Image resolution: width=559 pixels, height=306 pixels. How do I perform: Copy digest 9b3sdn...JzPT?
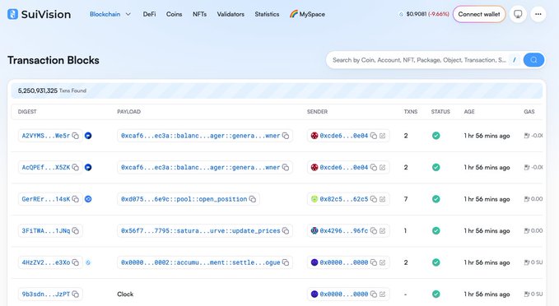coord(76,294)
